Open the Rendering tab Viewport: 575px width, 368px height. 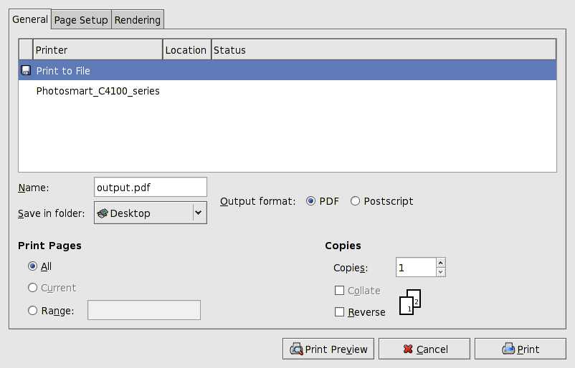tap(138, 20)
